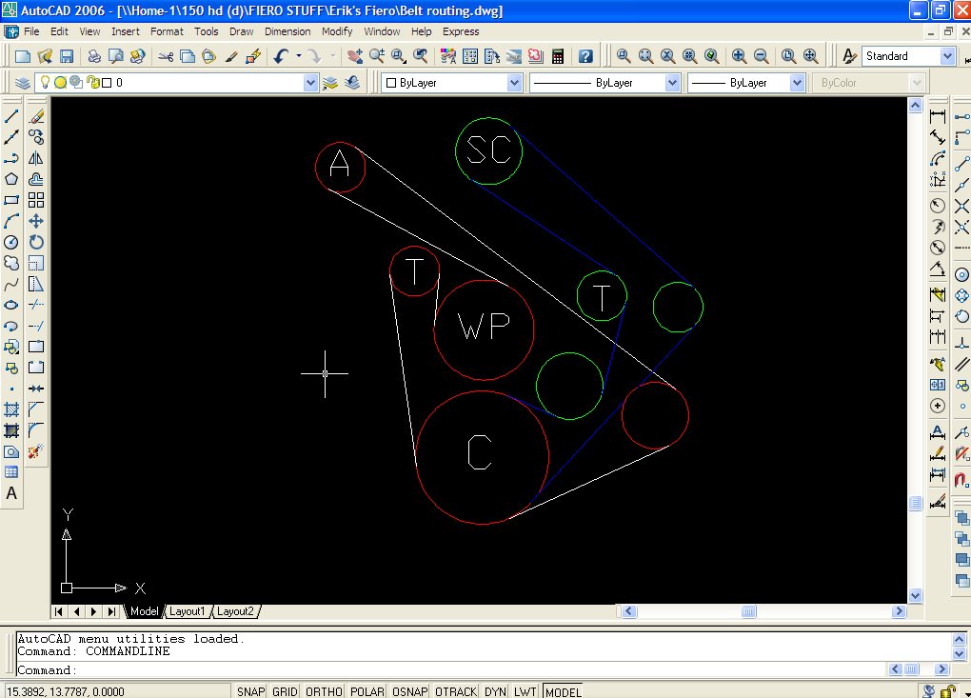Select the Rectangle draw tool
Screen dimensions: 971x698
11,200
